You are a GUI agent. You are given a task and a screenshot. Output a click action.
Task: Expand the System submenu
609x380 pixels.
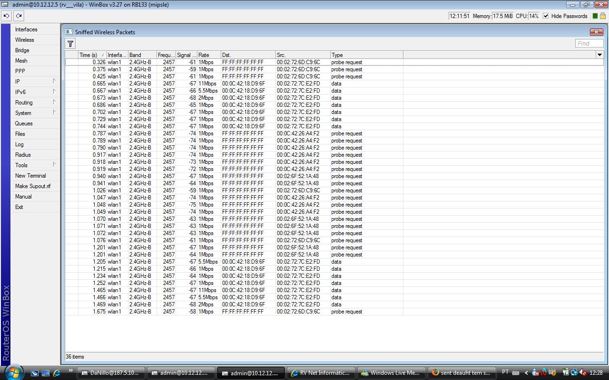coord(36,113)
